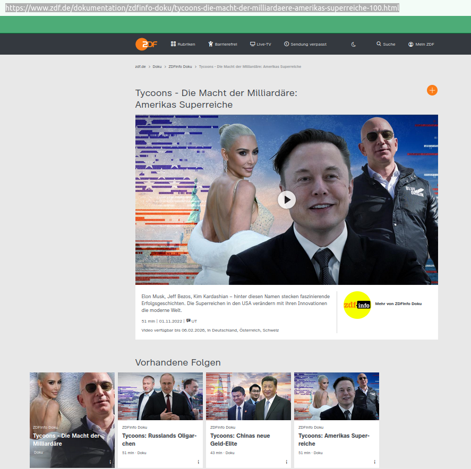Click the current-page breadcrumb Tycoons title
Image resolution: width=471 pixels, height=469 pixels.
click(x=250, y=67)
